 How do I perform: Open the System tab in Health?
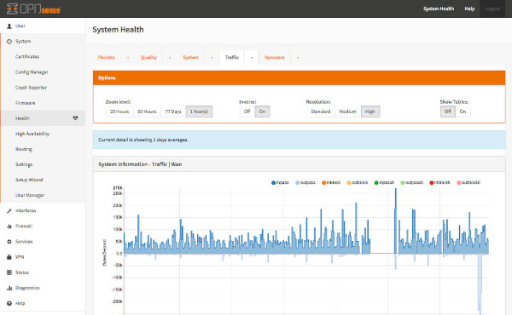pyautogui.click(x=190, y=58)
